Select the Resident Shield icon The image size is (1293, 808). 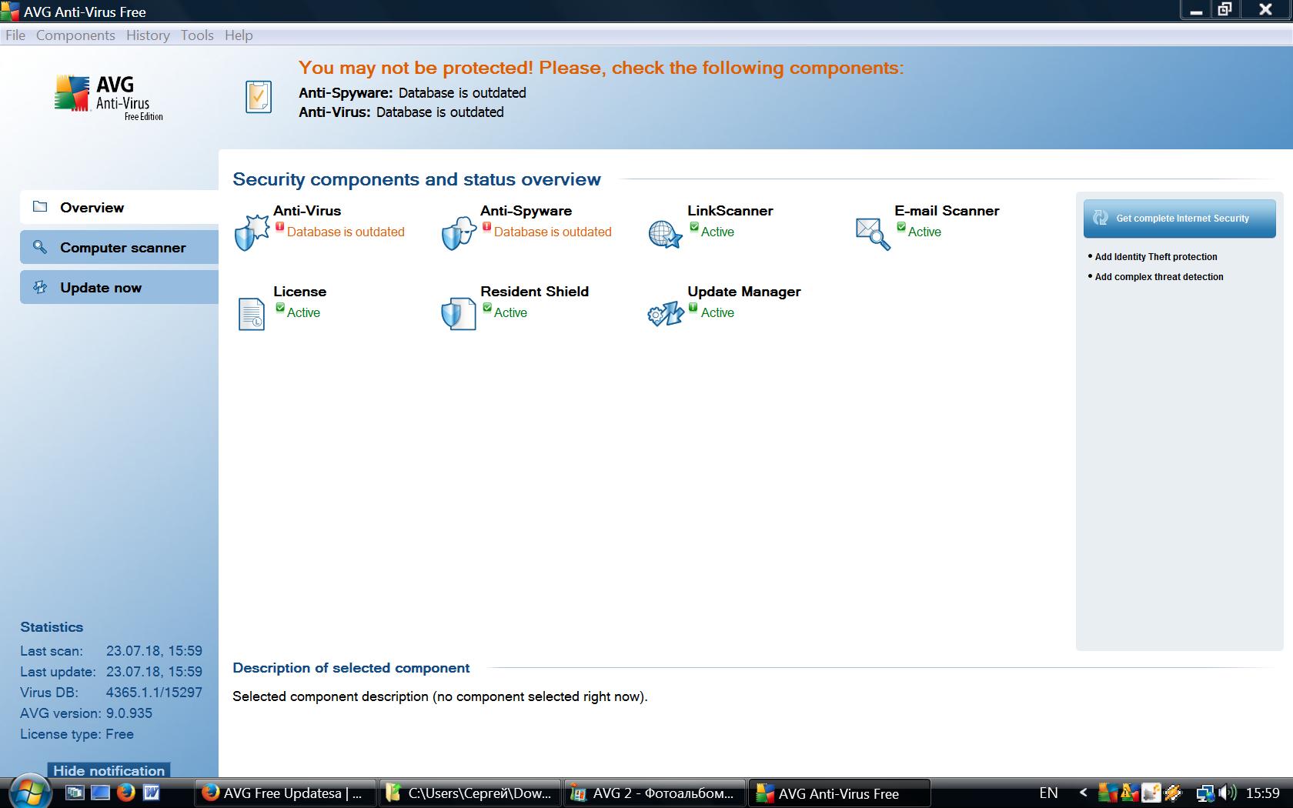tap(459, 314)
